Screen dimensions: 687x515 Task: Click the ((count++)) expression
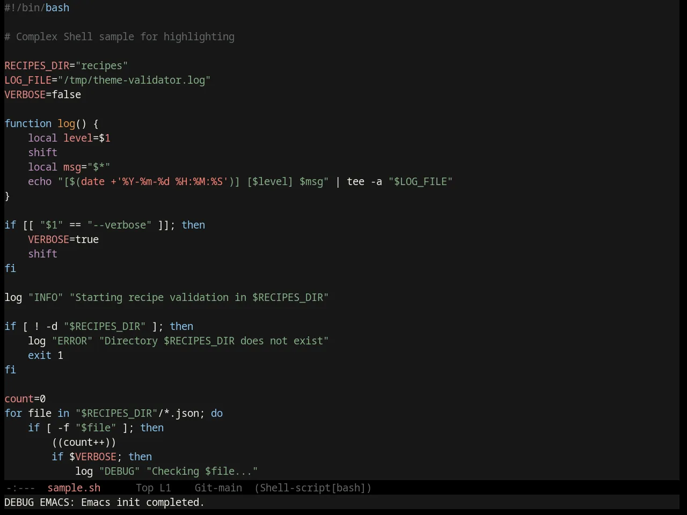(84, 442)
